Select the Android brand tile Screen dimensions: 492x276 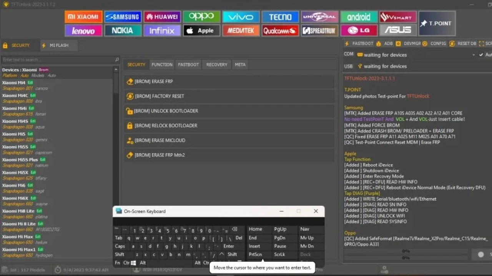(359, 17)
